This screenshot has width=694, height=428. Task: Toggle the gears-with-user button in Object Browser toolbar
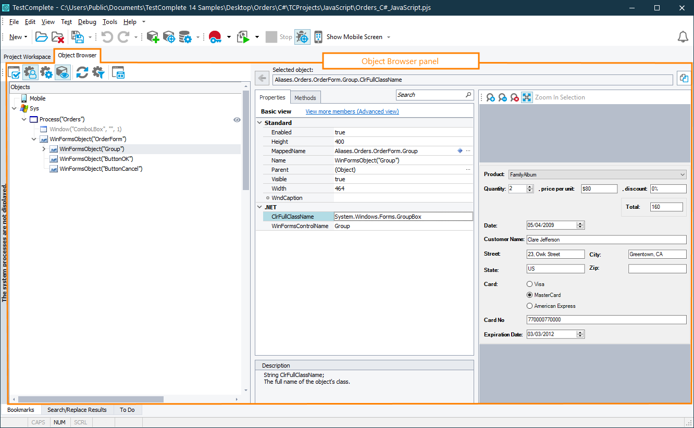(x=30, y=72)
